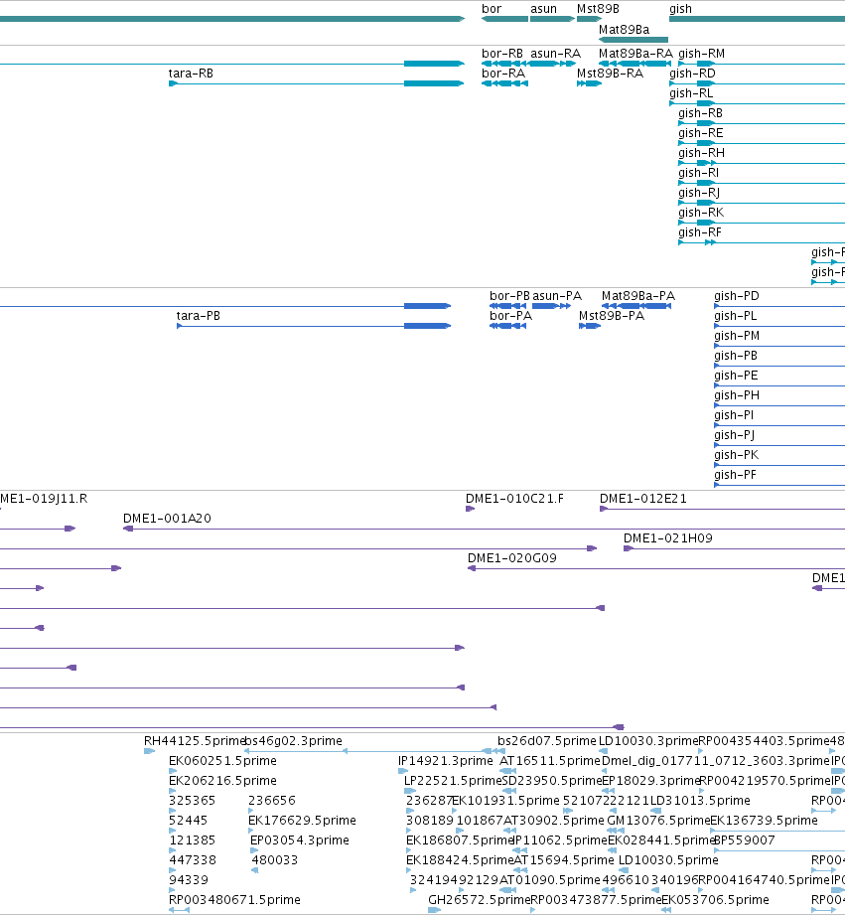This screenshot has width=845, height=915.
Task: Open the DME1-001A20 BAC label
Action: 167,519
